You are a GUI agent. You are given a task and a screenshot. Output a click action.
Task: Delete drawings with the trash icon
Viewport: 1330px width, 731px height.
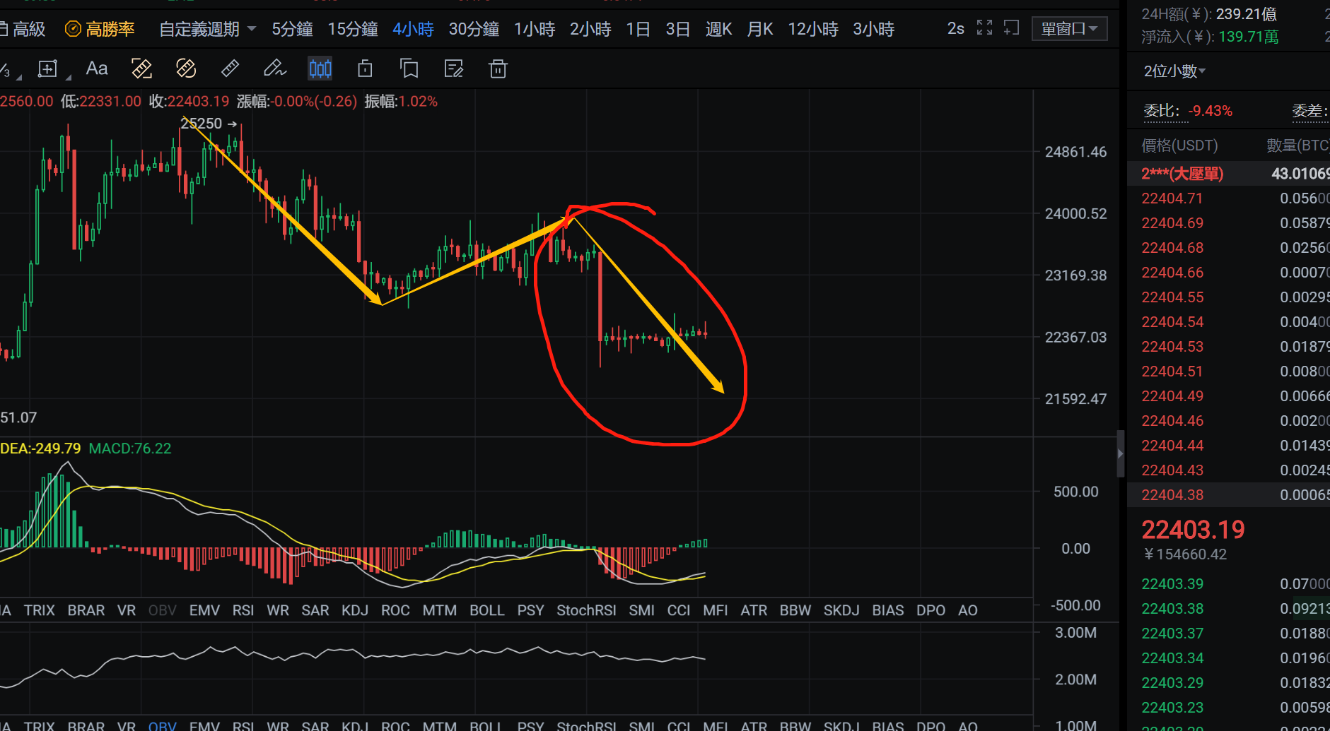pyautogui.click(x=498, y=69)
